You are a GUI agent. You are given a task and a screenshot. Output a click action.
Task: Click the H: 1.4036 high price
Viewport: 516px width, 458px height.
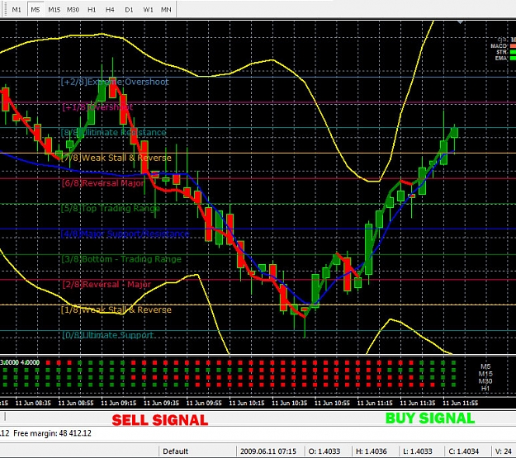click(372, 451)
